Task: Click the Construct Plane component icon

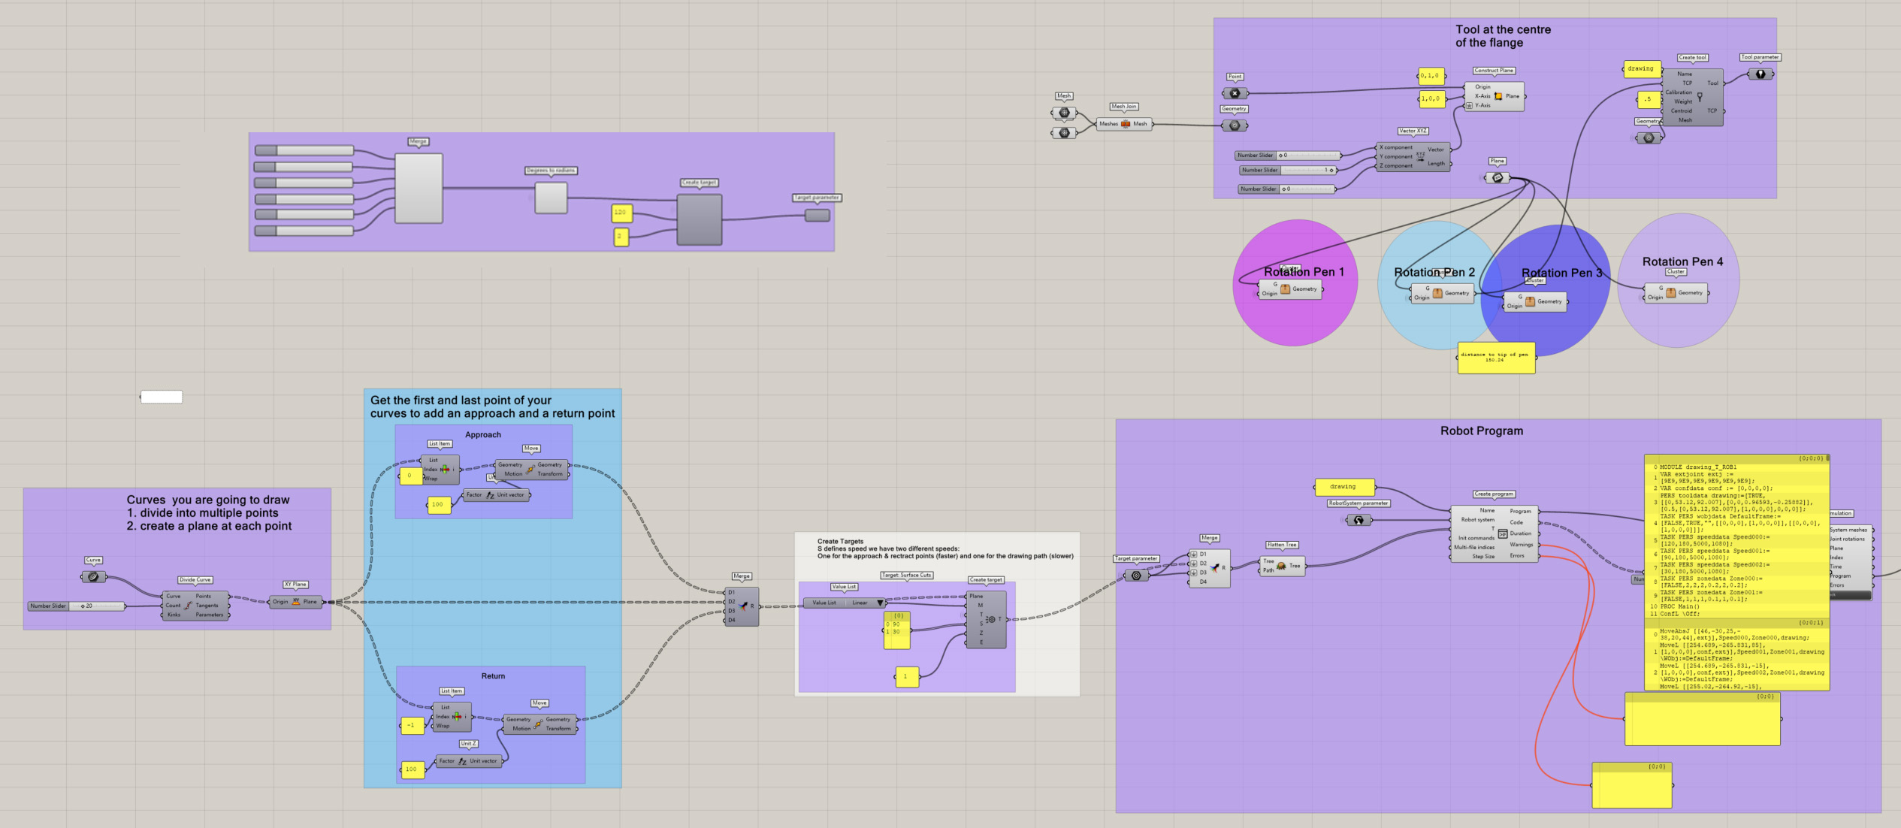Action: coord(1498,96)
